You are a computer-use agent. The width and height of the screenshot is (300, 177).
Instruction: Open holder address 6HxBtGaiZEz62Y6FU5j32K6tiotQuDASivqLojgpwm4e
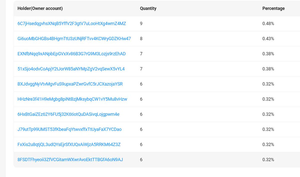(68, 114)
